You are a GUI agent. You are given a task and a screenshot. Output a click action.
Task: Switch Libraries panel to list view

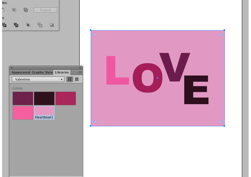(x=77, y=79)
